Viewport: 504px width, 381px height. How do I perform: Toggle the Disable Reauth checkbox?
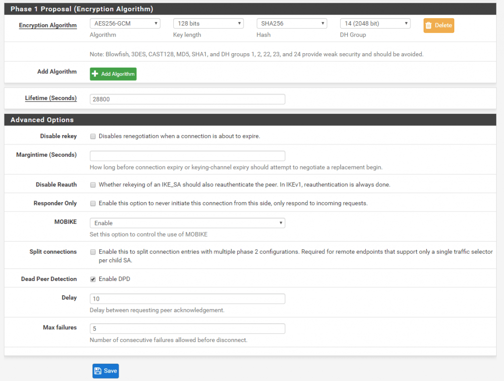click(x=93, y=185)
